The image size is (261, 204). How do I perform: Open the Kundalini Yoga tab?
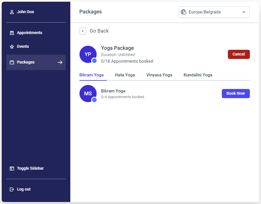[198, 75]
